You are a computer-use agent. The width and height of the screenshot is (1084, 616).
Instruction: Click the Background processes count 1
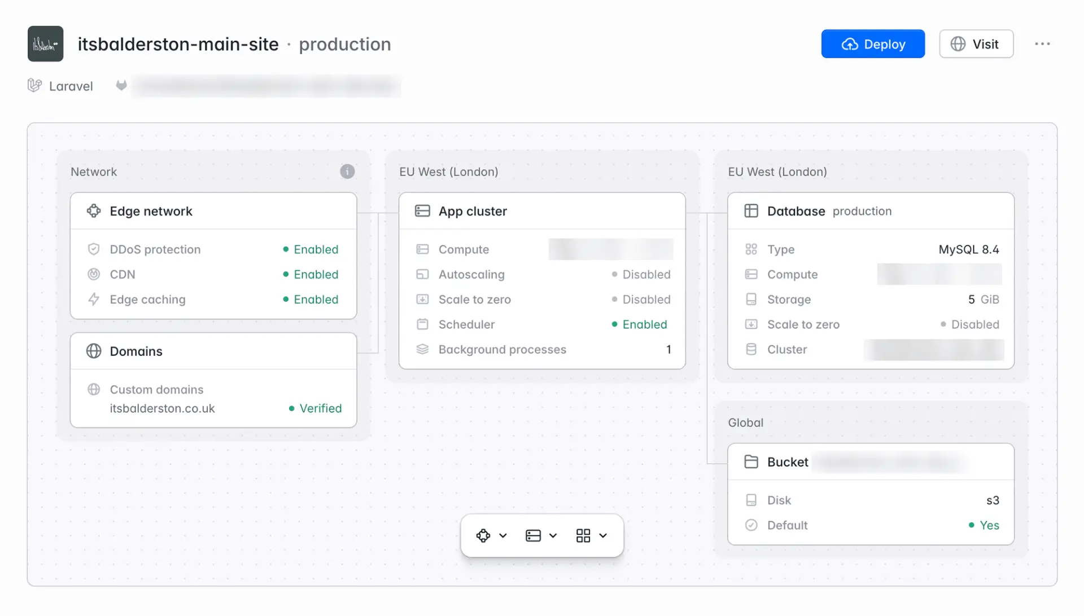click(668, 349)
